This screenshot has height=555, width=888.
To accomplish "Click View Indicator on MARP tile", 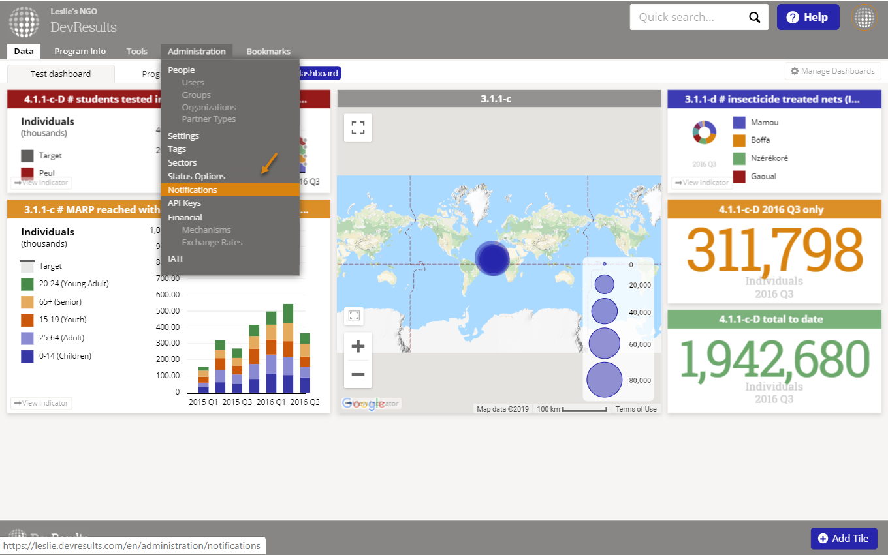I will click(x=41, y=403).
